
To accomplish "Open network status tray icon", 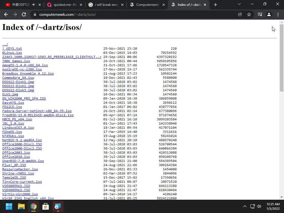I will [252, 206].
